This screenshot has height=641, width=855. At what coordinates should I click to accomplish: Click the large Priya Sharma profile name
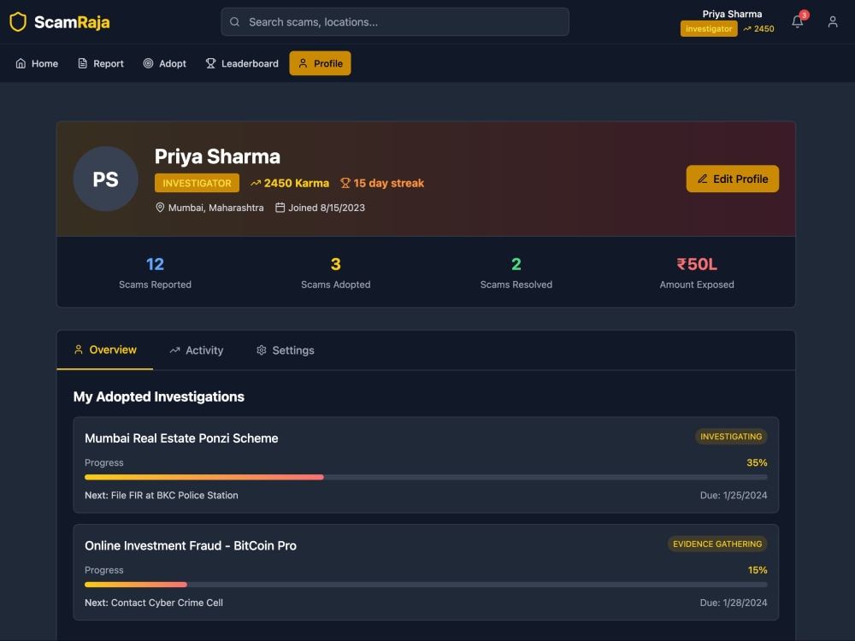pyautogui.click(x=217, y=156)
